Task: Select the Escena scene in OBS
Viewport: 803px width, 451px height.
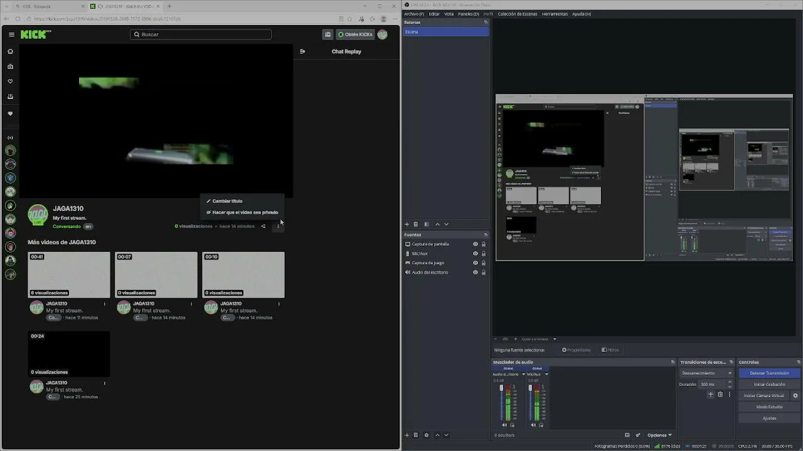Action: pyautogui.click(x=445, y=32)
